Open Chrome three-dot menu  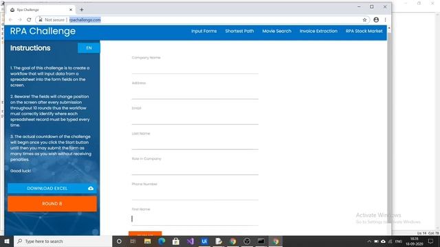coord(385,20)
